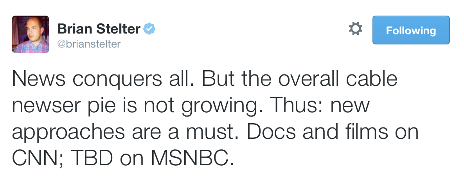The height and width of the screenshot is (177, 464).
Task: Click the word cable in the tweet
Action: point(371,78)
